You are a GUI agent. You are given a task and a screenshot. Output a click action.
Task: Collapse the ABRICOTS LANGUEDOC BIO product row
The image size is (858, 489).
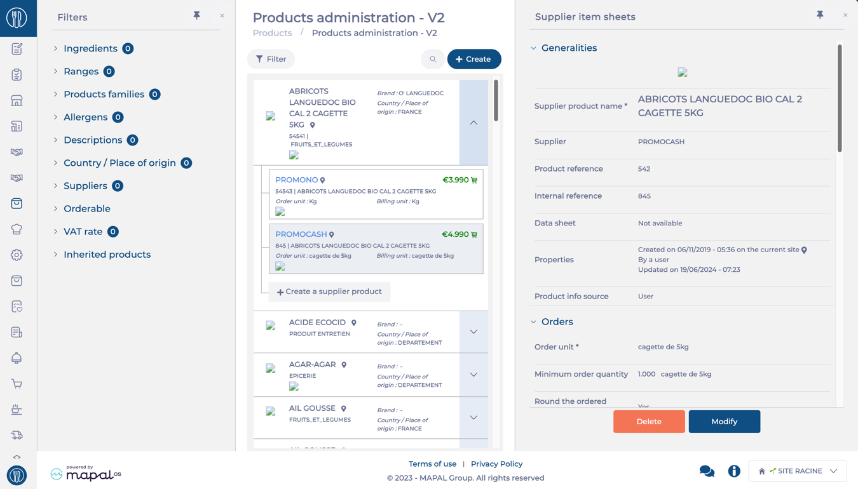pos(473,123)
